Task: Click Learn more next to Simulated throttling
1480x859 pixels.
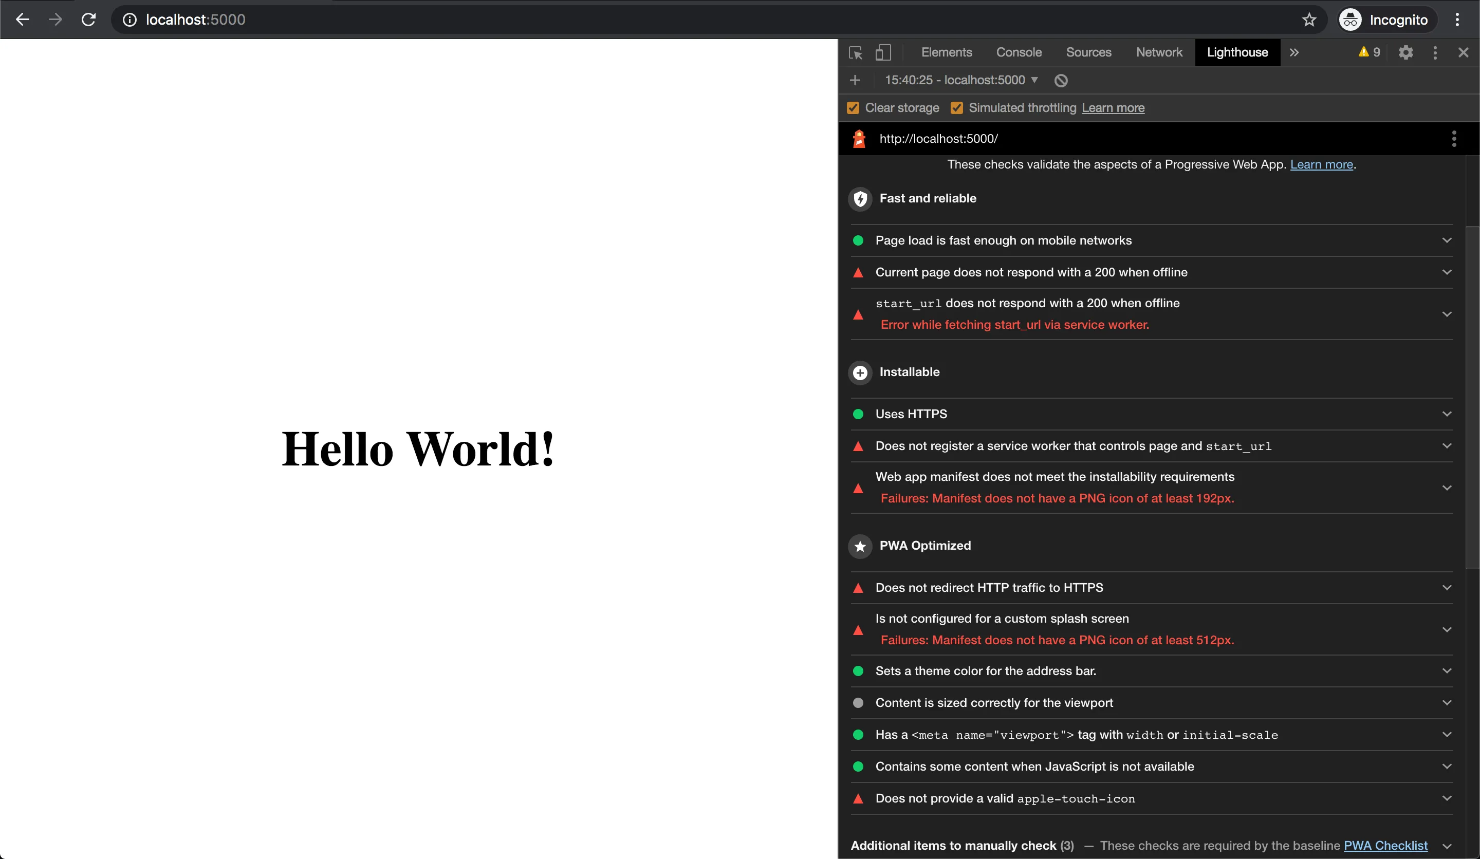Action: (x=1113, y=108)
